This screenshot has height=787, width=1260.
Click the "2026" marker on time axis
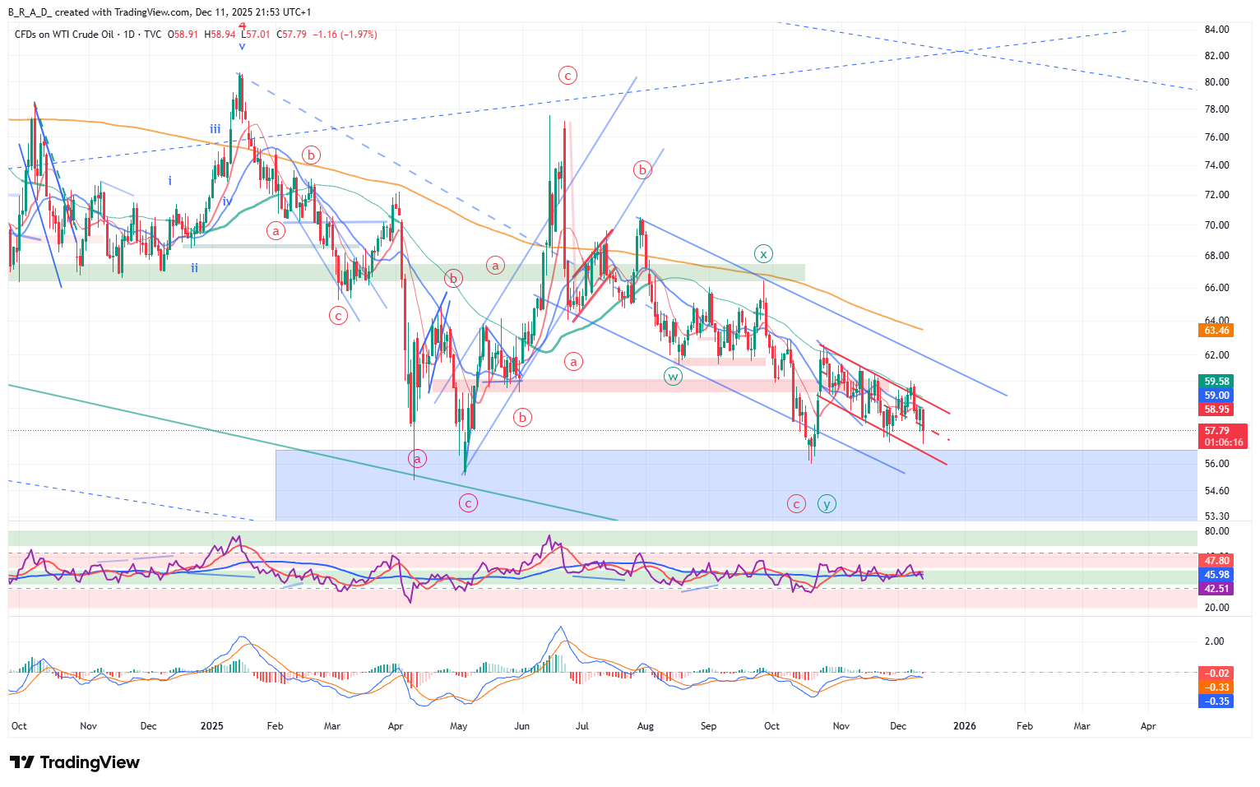point(964,726)
